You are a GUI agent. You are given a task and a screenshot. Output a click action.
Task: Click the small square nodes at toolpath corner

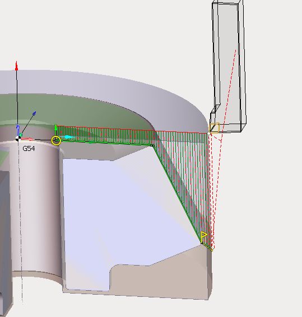[x=152, y=145]
